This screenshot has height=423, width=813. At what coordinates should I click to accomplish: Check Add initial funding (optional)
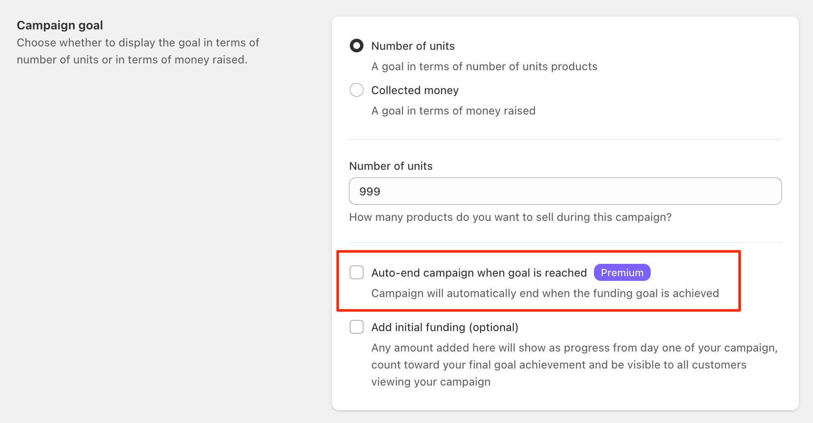[357, 326]
